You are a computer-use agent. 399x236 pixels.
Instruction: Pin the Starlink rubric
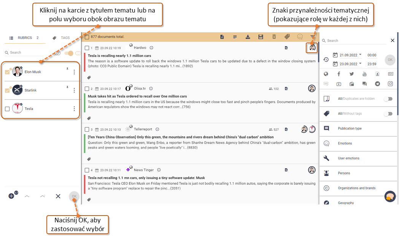pyautogui.click(x=67, y=87)
